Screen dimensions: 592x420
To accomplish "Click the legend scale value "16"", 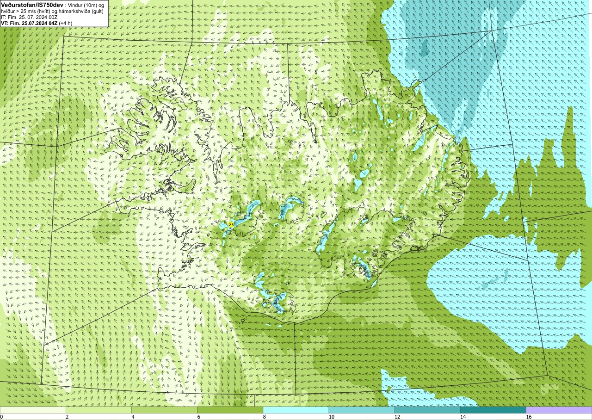I will (529, 417).
